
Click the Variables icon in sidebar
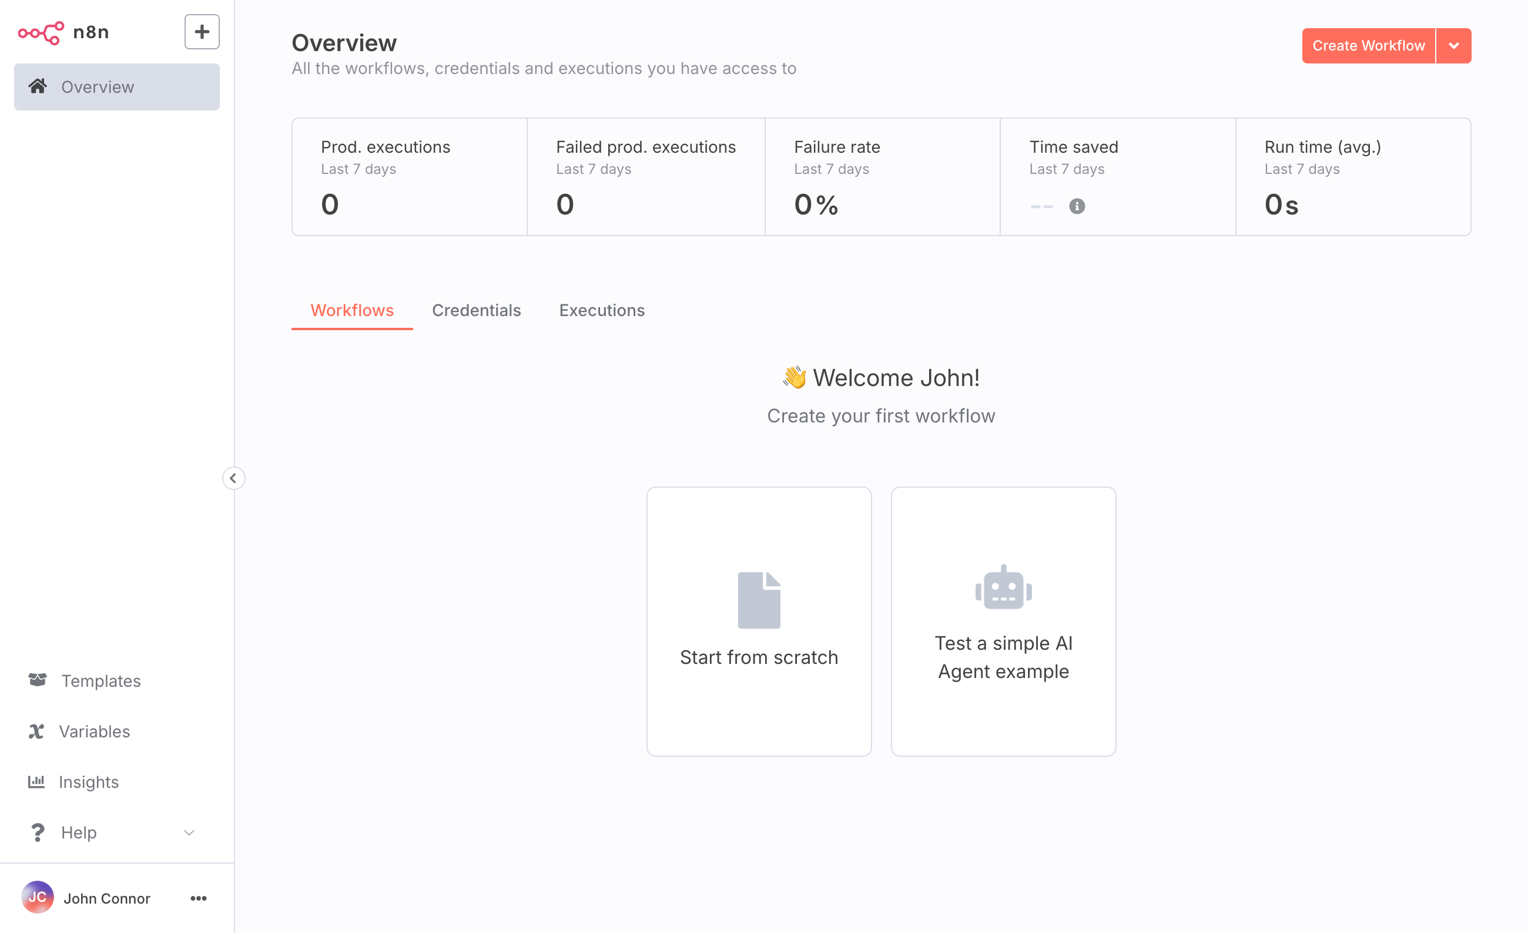[x=36, y=731]
